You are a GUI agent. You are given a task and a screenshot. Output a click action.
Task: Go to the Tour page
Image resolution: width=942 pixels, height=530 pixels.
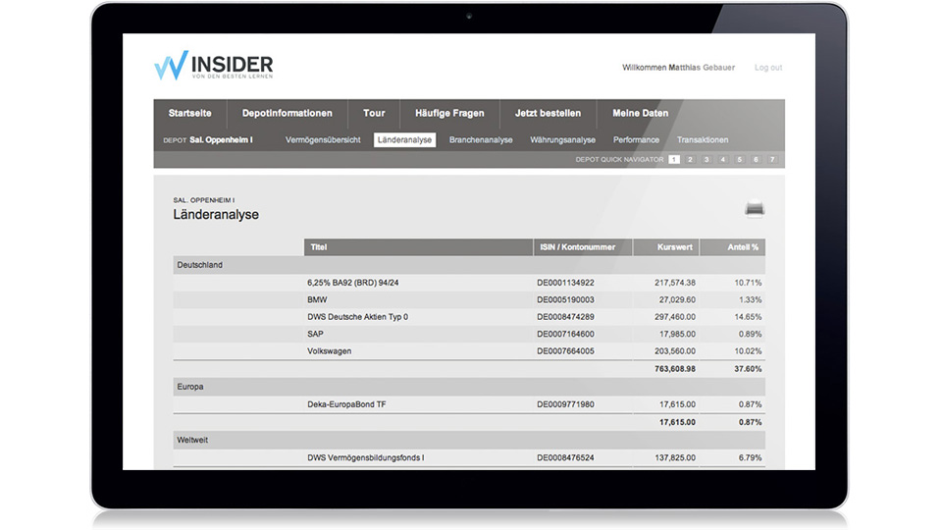click(x=374, y=113)
